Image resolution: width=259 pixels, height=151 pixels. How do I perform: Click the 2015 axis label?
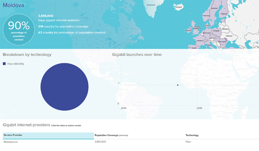pos(200,108)
